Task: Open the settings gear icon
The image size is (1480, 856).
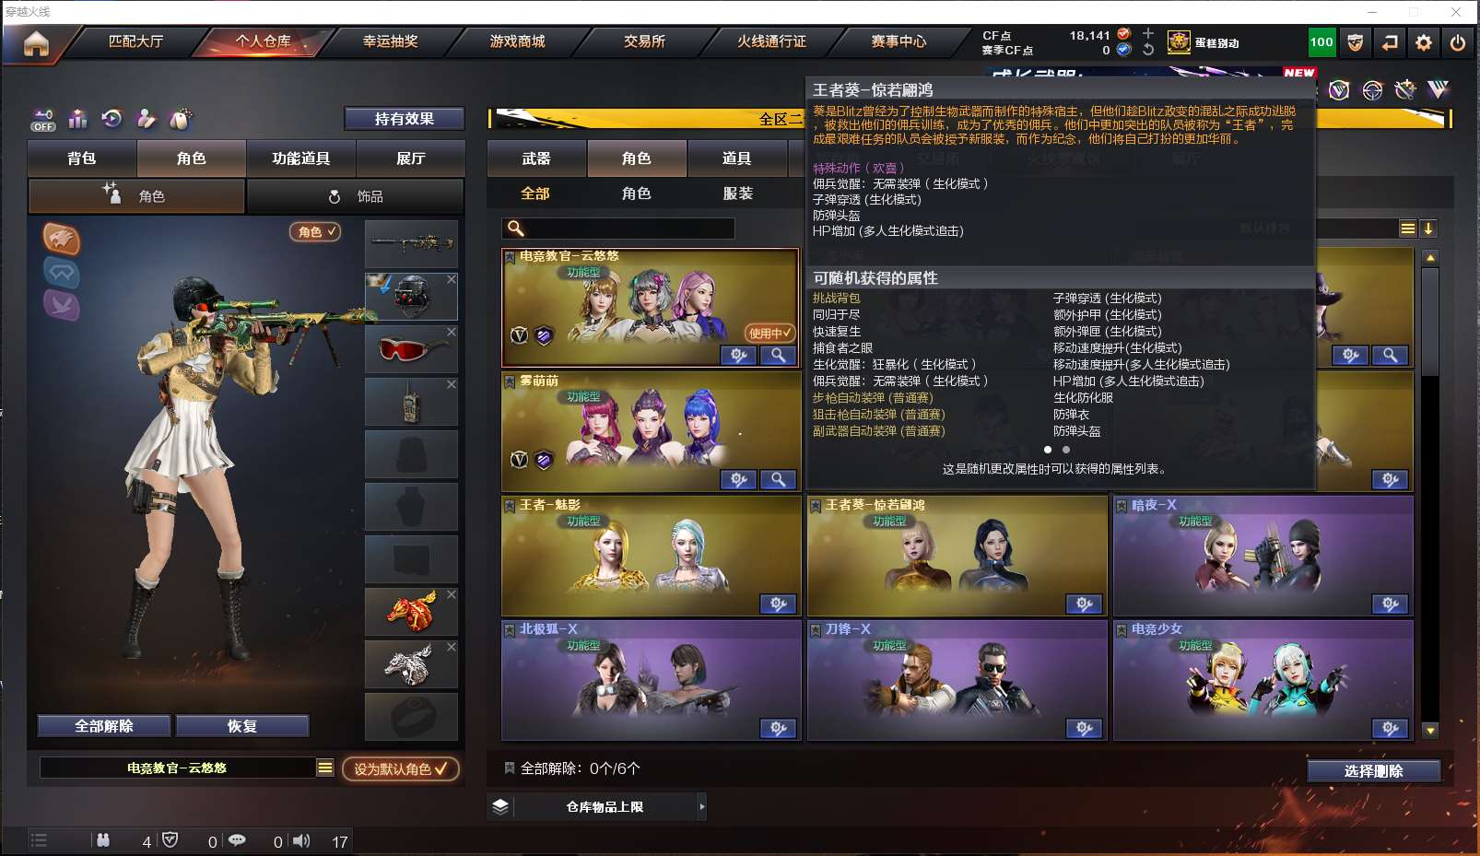Action: [x=1424, y=42]
